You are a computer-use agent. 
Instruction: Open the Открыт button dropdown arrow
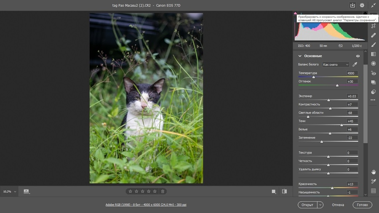tap(320, 205)
